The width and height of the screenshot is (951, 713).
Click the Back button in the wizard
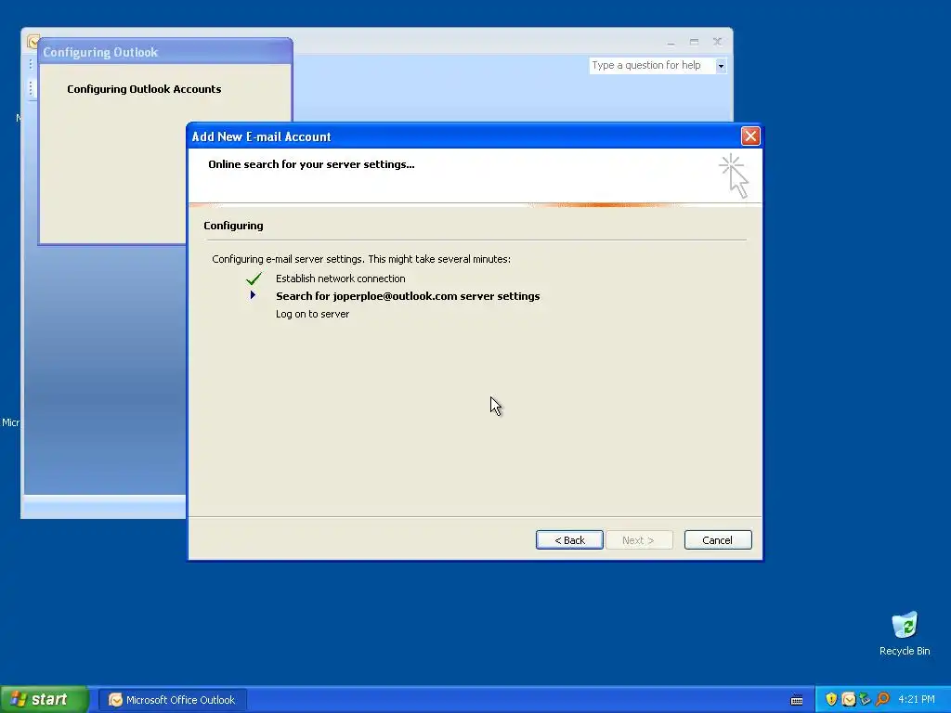[569, 539]
